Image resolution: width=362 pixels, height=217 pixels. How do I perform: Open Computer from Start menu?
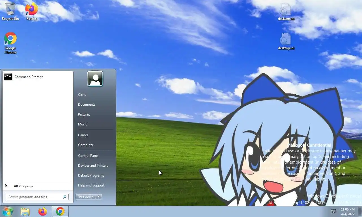tap(86, 145)
